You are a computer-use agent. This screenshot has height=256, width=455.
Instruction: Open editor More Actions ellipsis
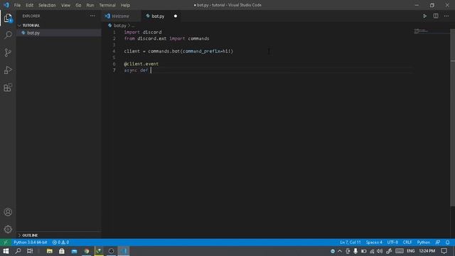pyautogui.click(x=446, y=16)
